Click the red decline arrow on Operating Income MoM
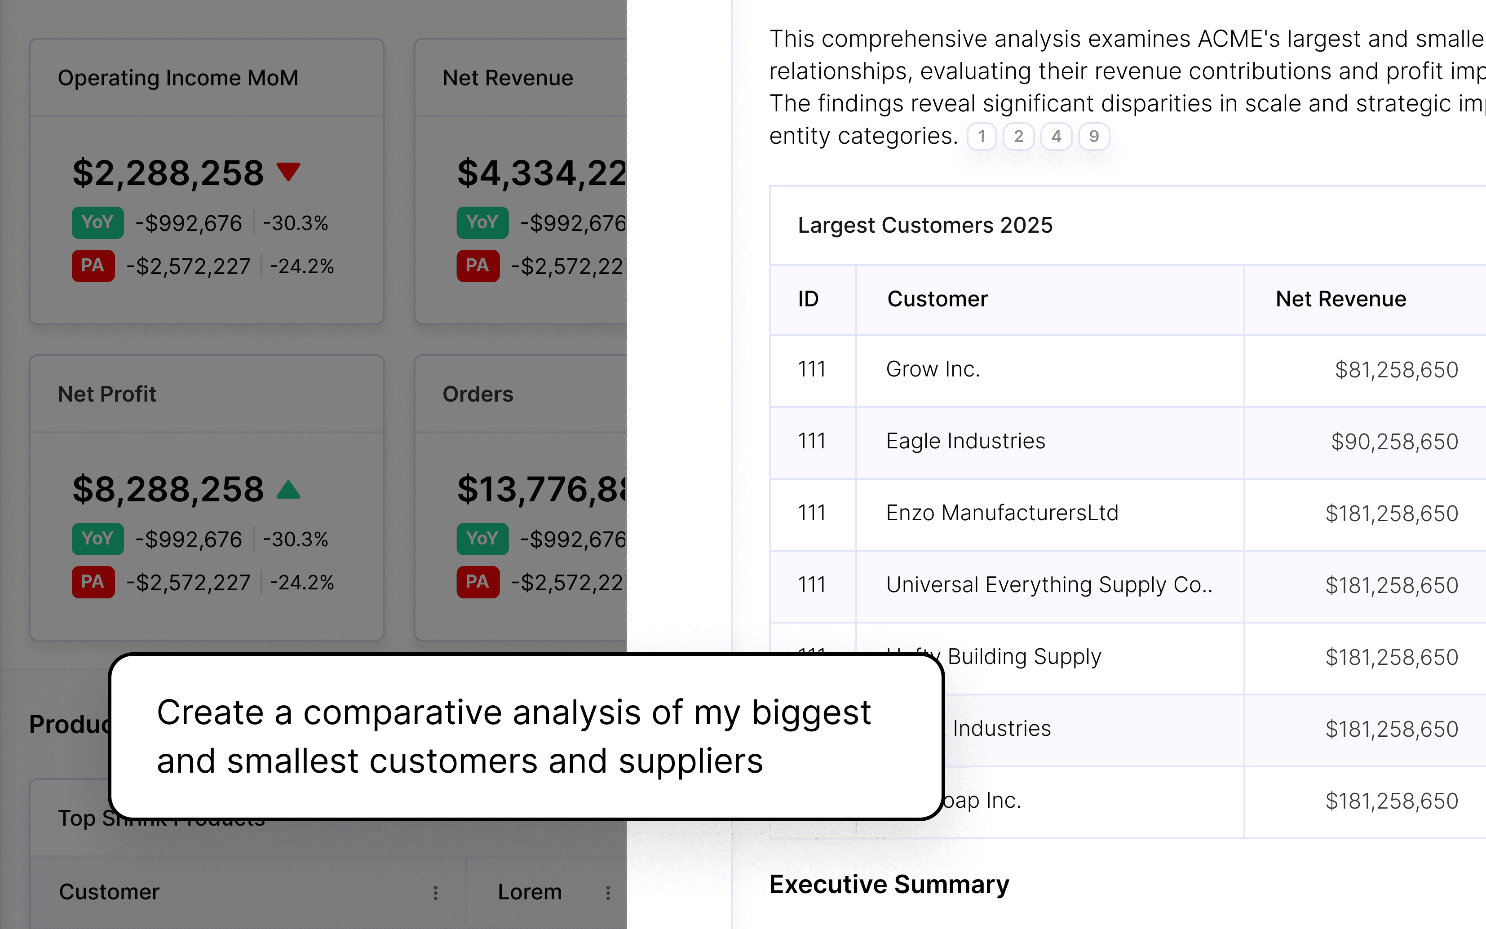Image resolution: width=1486 pixels, height=929 pixels. coord(289,172)
